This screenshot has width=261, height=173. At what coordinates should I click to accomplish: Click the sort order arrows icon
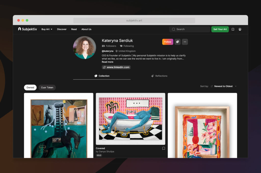coord(212,86)
